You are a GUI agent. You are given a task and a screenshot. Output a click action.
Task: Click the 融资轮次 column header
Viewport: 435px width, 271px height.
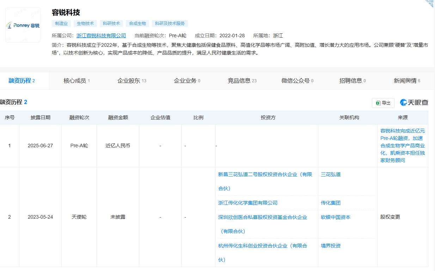79,118
